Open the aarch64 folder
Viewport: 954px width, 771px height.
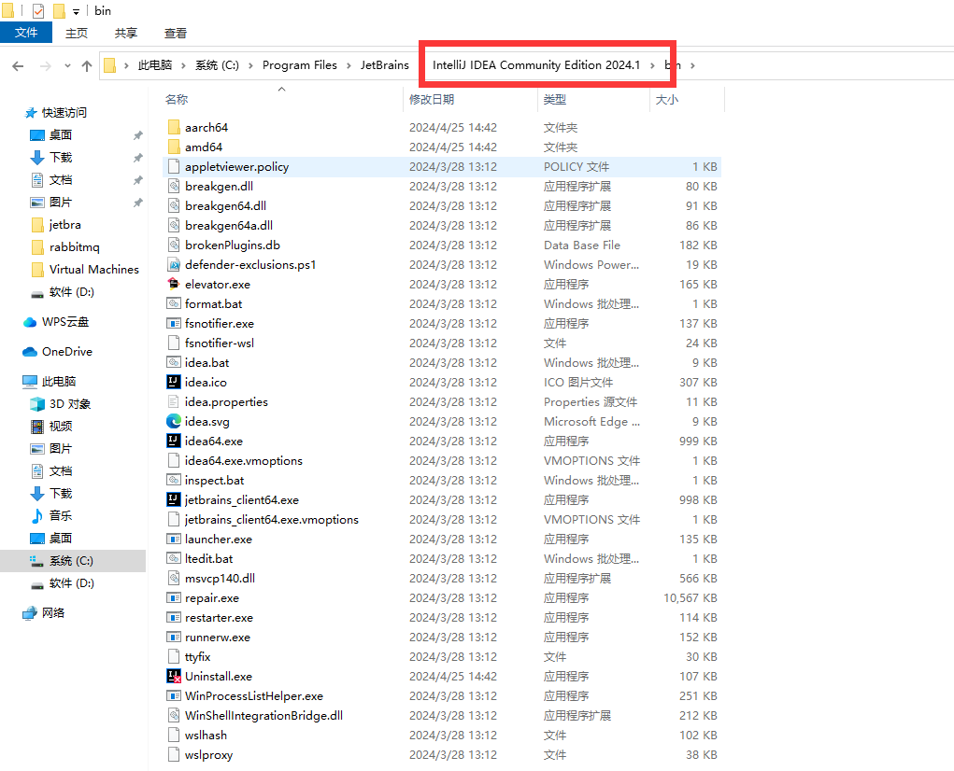pyautogui.click(x=204, y=127)
